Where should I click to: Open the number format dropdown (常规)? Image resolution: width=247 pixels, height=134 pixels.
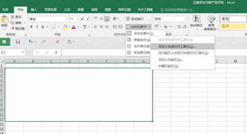[x=185, y=19]
